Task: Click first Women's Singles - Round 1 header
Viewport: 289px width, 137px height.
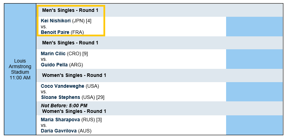Action: [x=74, y=75]
